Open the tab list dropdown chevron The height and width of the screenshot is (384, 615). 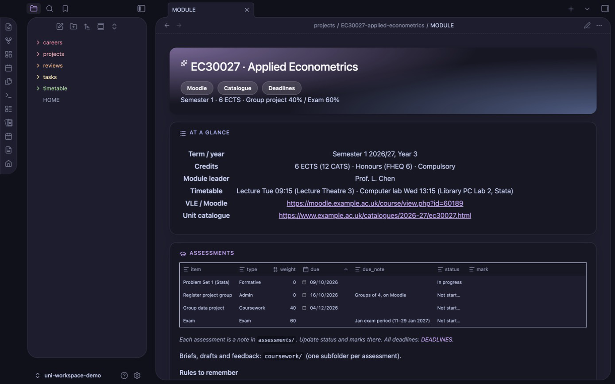(x=587, y=9)
